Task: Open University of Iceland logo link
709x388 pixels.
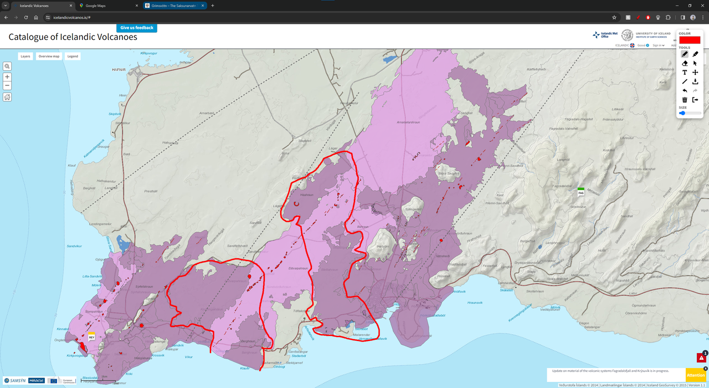Action: [646, 35]
